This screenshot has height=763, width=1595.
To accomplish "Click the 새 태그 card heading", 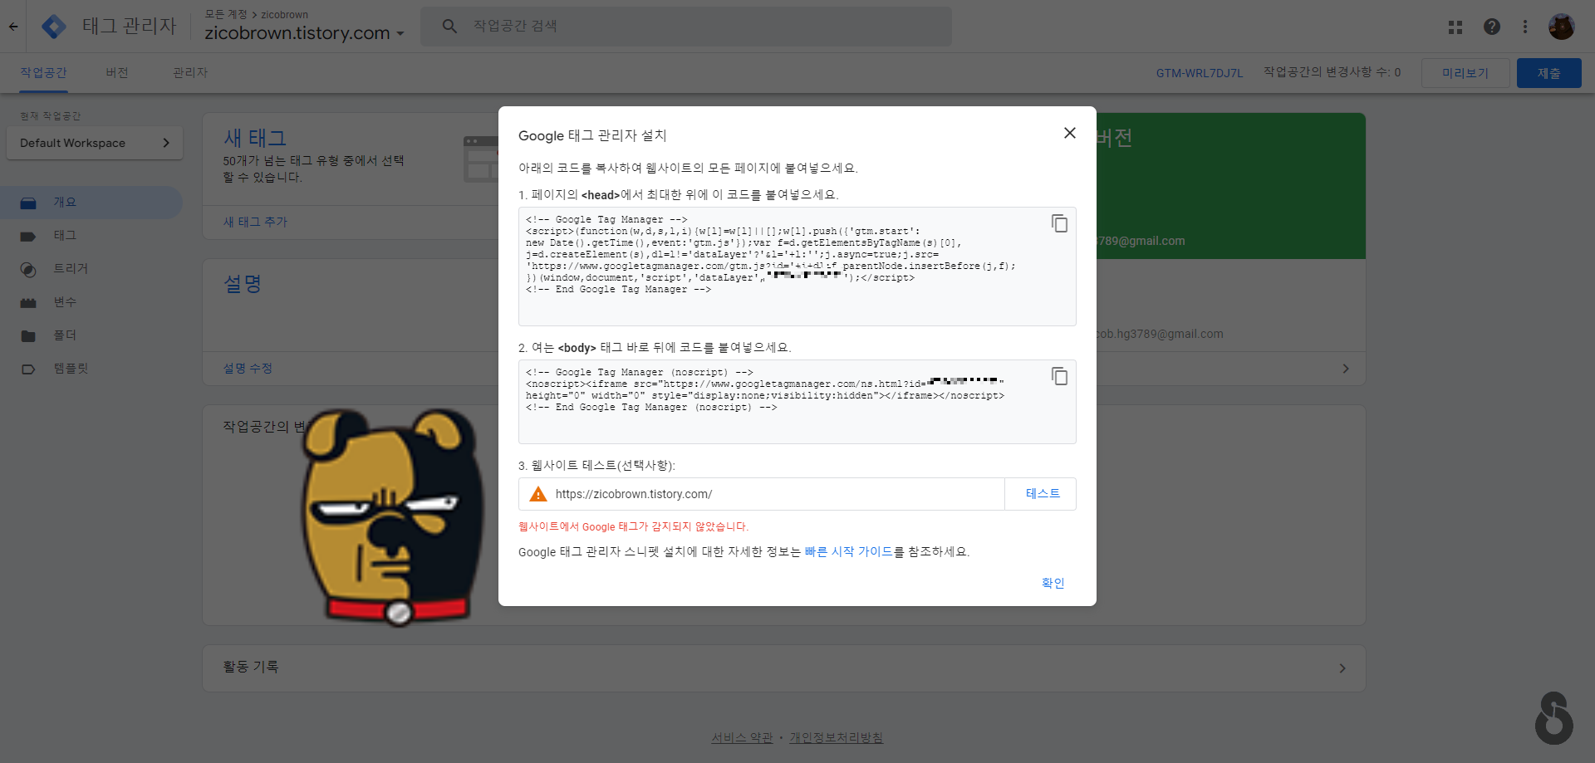I will [x=255, y=137].
